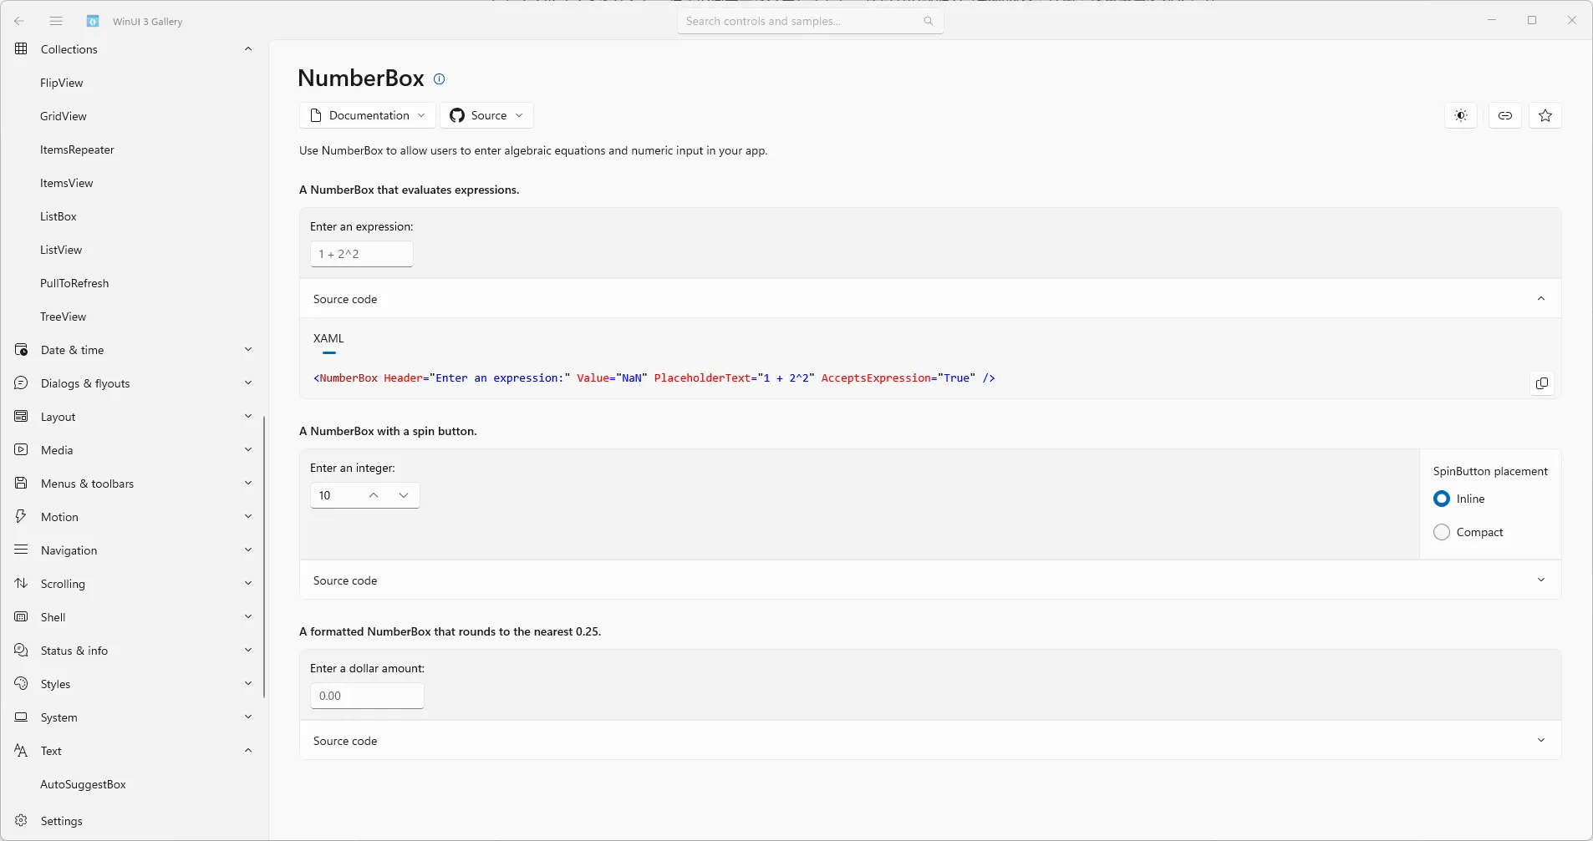
Task: Click the Dialogs & flyouts chat icon
Action: [x=21, y=383]
